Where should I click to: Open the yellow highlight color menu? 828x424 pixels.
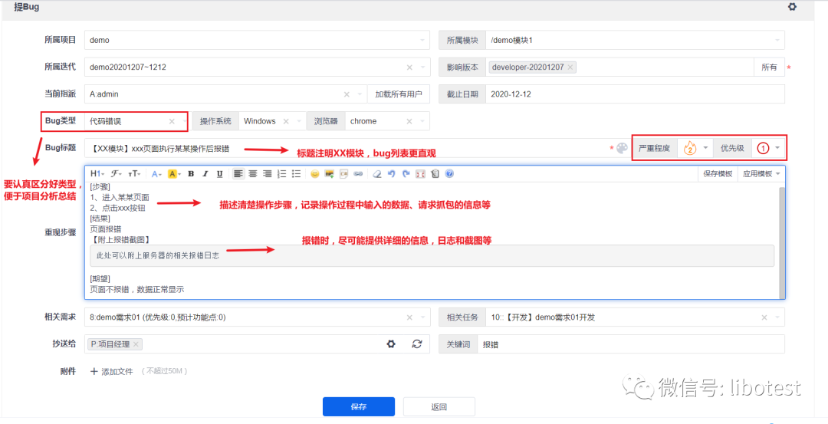(x=174, y=174)
